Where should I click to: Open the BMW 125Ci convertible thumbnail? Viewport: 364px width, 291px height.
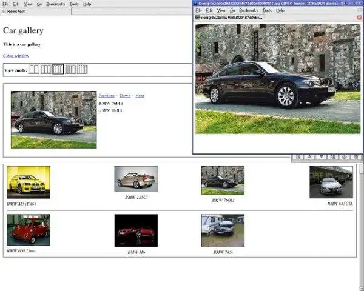point(136,179)
